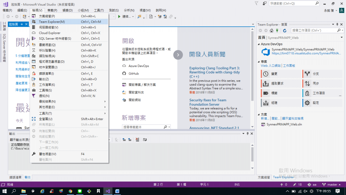The image size is (346, 195).
Task: Expand 其他視窗 submenu arrow
Action: click(105, 107)
